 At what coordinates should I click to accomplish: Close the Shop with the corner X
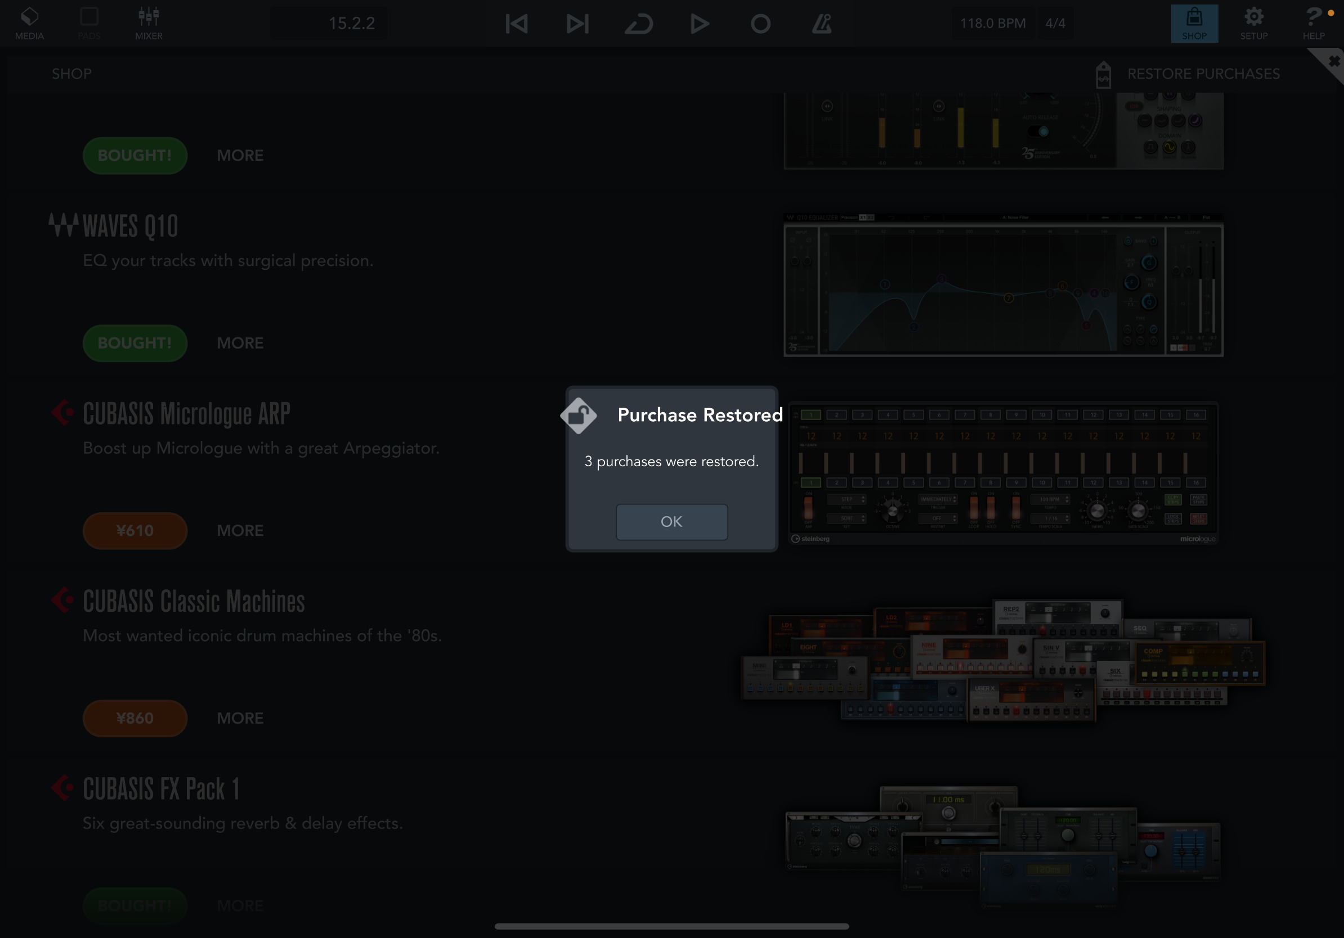click(1333, 61)
